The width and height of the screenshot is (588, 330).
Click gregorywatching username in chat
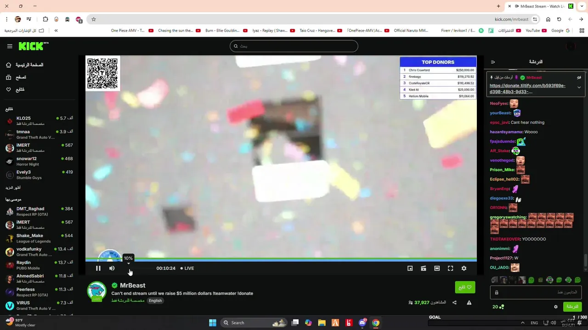click(x=508, y=217)
